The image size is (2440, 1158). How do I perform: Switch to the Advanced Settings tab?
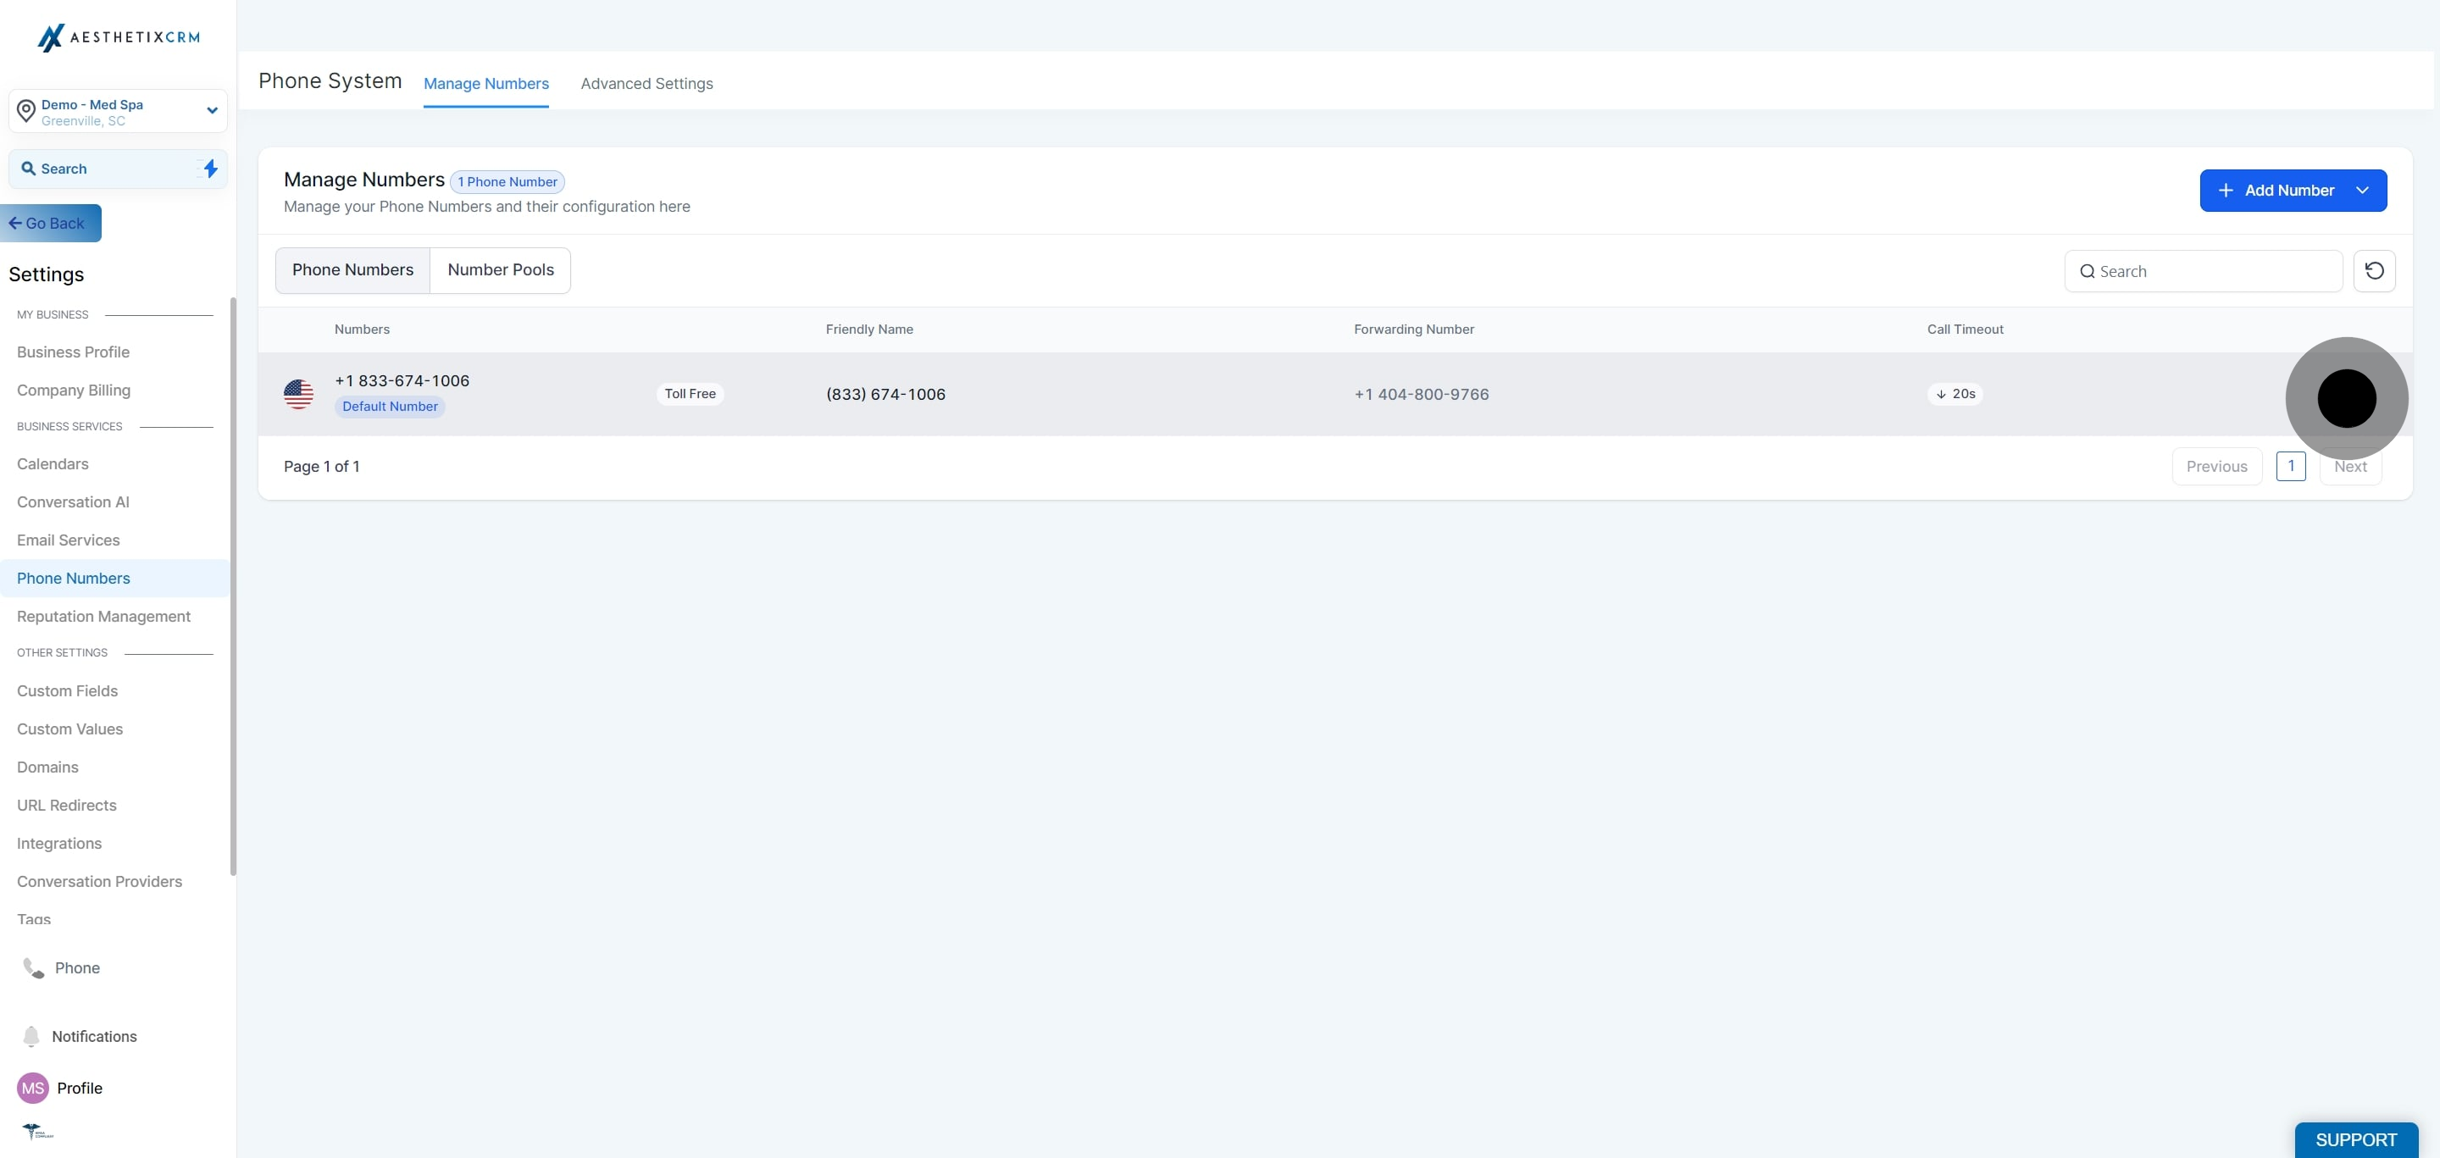pos(646,83)
